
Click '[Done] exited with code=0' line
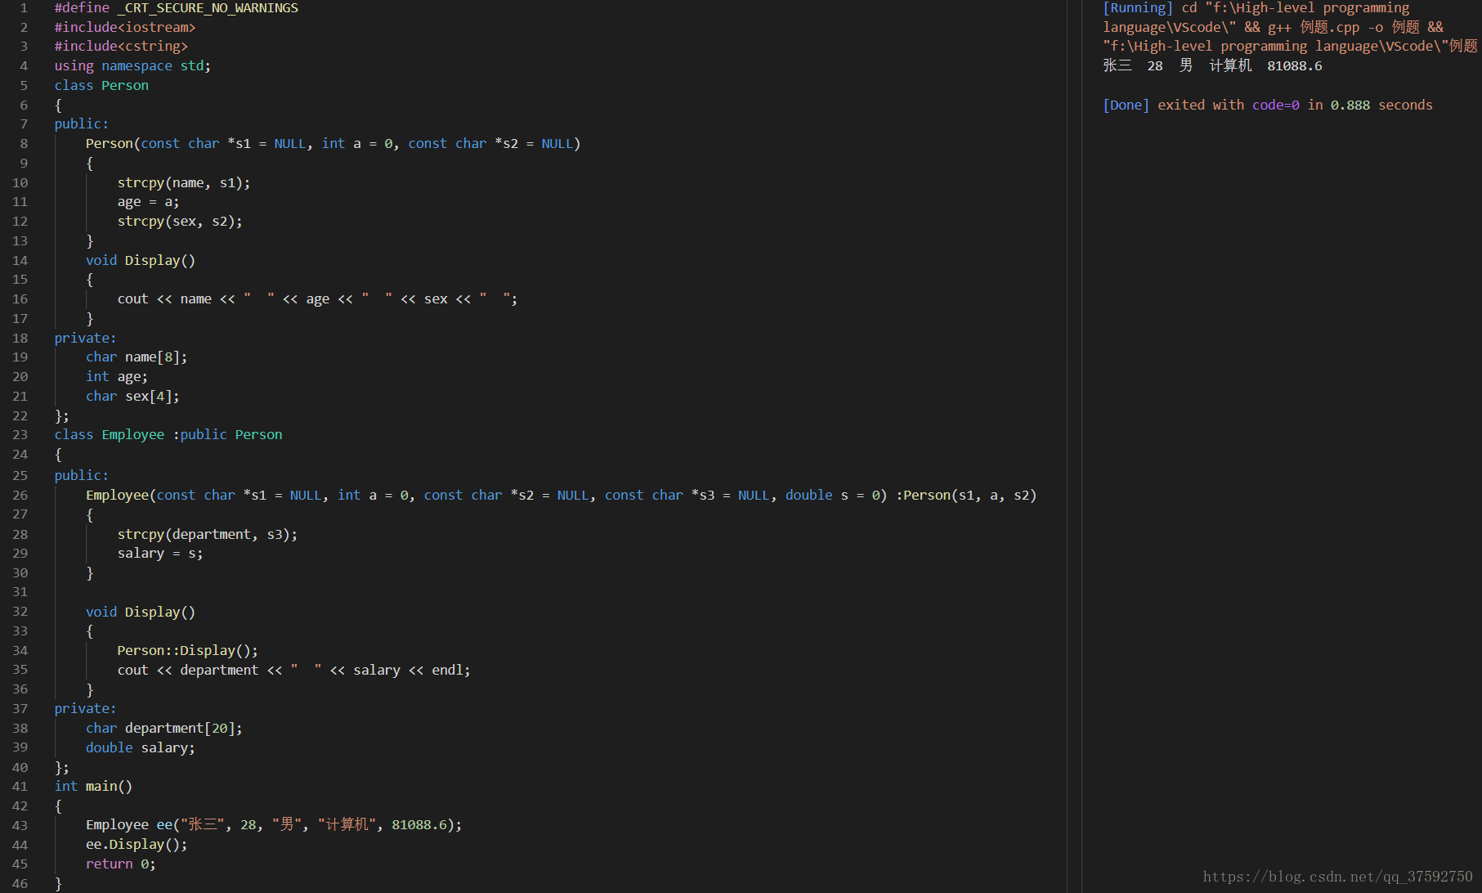pos(1267,105)
